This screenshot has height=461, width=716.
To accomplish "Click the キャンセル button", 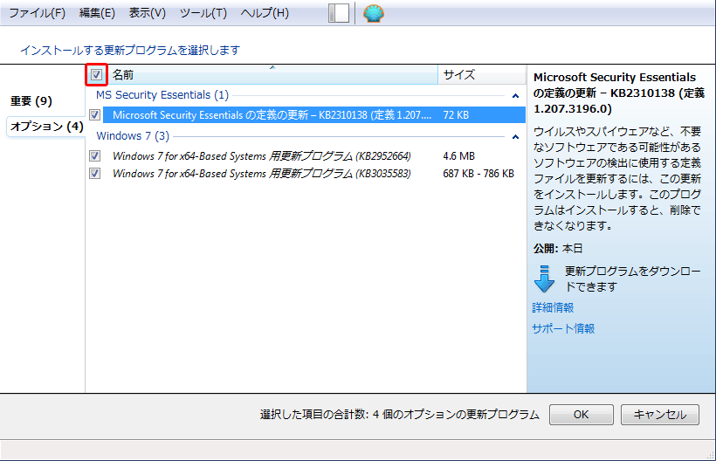I will pyautogui.click(x=660, y=415).
